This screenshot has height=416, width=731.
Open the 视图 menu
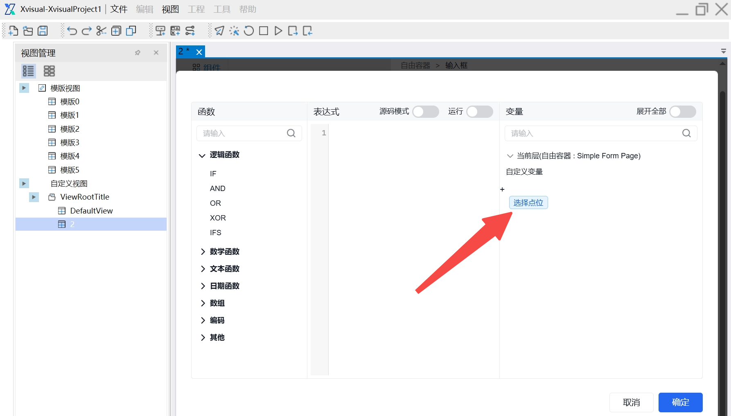click(x=170, y=9)
